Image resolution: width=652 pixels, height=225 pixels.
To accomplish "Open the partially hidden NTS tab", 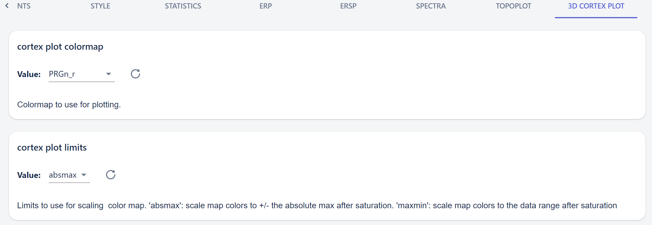I will [24, 6].
